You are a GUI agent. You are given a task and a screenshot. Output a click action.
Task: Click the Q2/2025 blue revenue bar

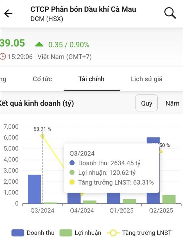point(153,170)
